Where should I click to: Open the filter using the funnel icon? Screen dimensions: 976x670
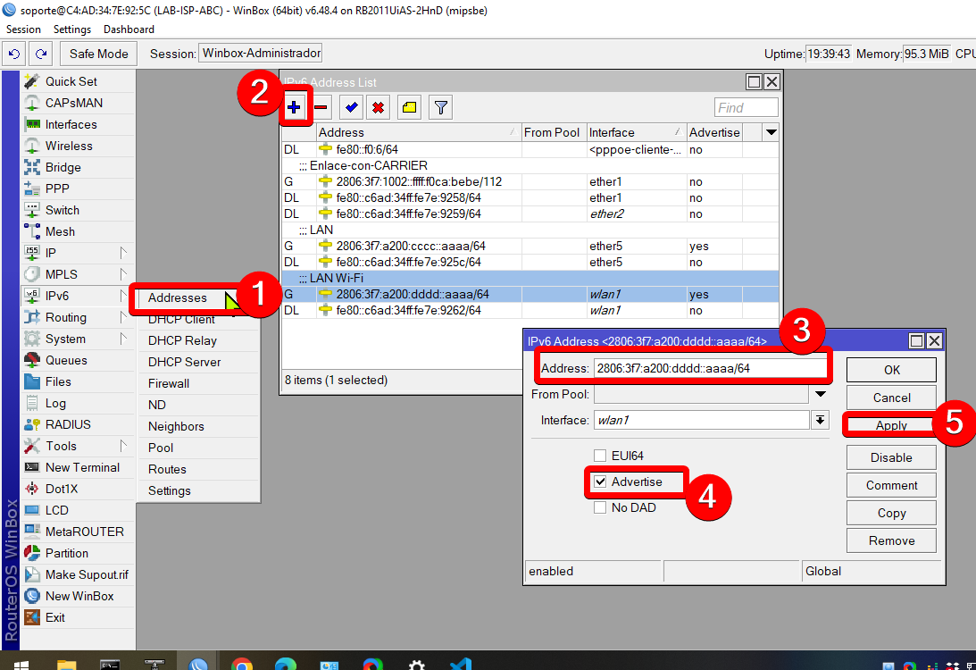[x=438, y=107]
